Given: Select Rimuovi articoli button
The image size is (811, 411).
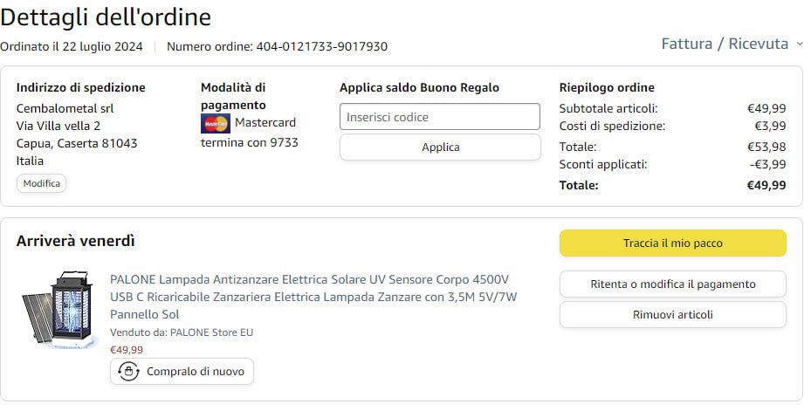Looking at the screenshot, I should click(x=672, y=315).
